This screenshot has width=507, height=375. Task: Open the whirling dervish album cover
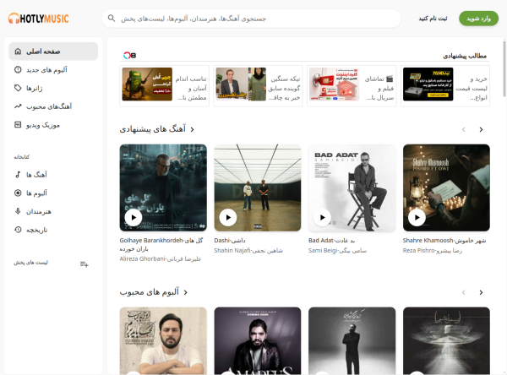point(446,341)
